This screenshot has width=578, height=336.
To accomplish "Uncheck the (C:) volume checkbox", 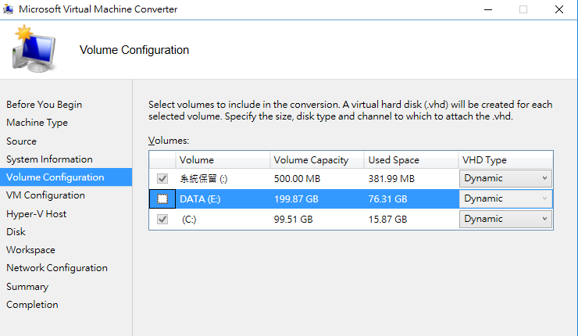I will tap(162, 219).
